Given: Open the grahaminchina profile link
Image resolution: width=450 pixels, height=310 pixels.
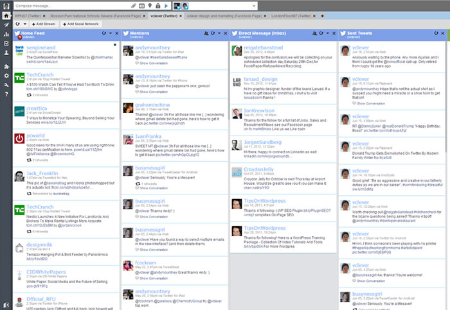Looking at the screenshot, I should point(152,105).
